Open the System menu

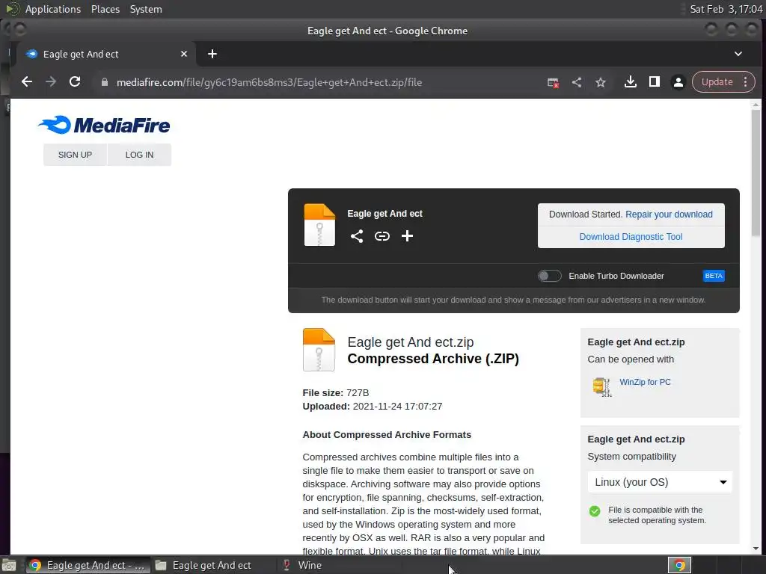146,9
